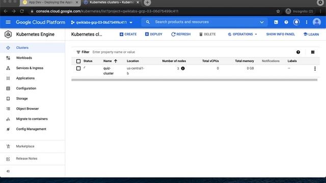Image resolution: width=326 pixels, height=183 pixels.
Task: Open the main navigation hamburger menu
Action: [x=8, y=22]
